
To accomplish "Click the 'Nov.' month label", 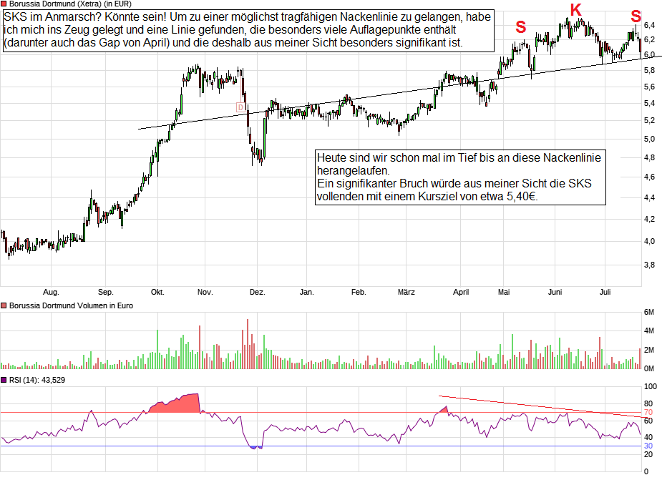I will pos(205,292).
